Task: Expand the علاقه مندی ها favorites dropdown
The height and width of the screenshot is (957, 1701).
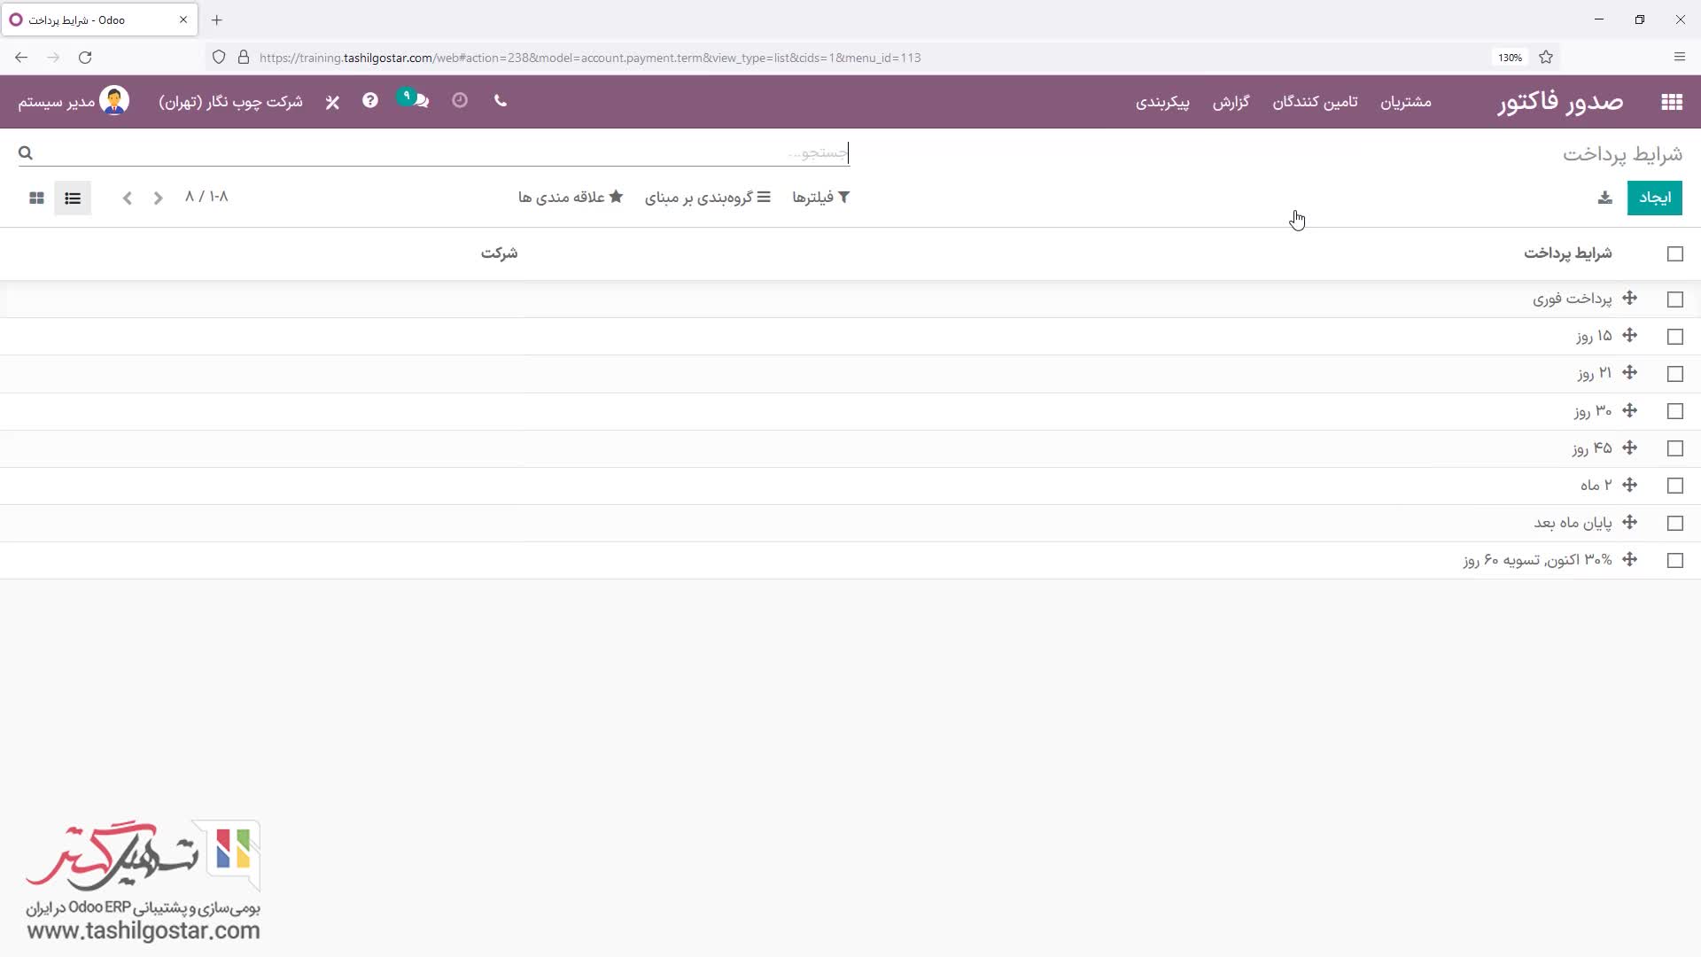Action: (571, 198)
